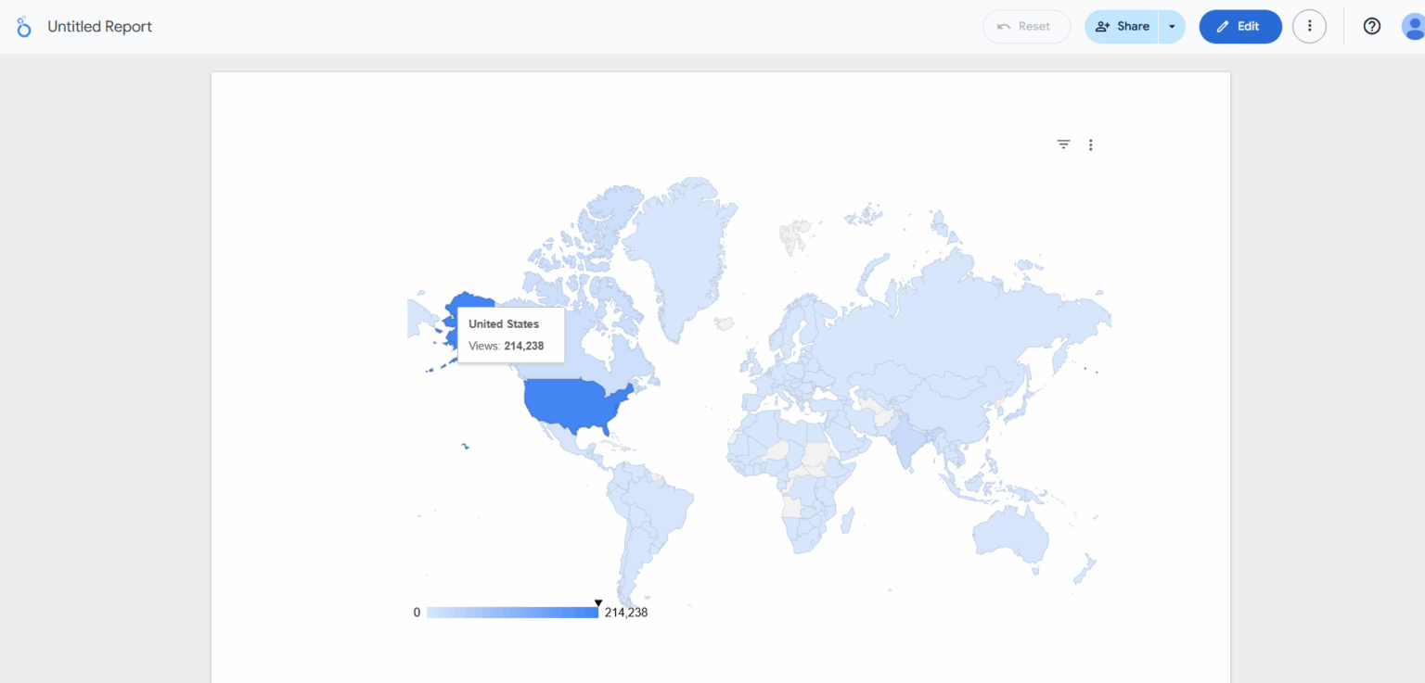This screenshot has height=683, width=1425.
Task: Open the Help menu
Action: coord(1371,26)
